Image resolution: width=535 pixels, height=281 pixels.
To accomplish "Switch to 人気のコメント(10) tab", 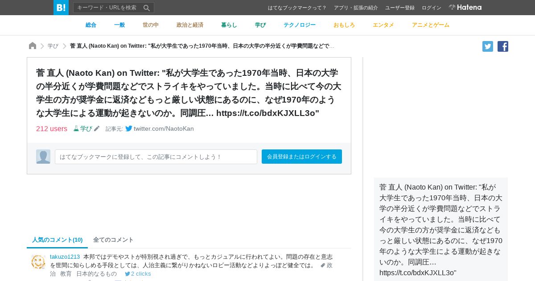I will 57,240.
